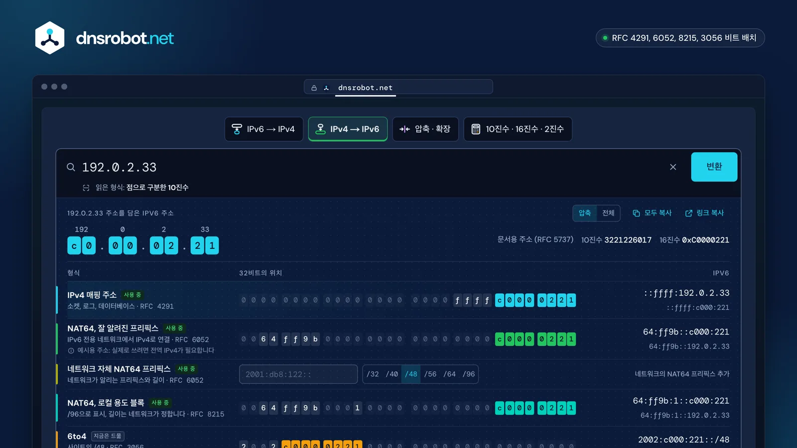This screenshot has height=448, width=797.
Task: Toggle the 압축 compressed view
Action: click(585, 213)
